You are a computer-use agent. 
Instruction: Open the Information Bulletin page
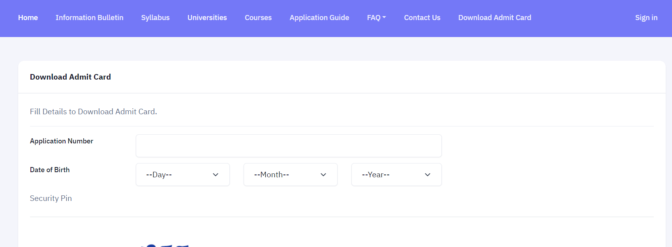90,18
